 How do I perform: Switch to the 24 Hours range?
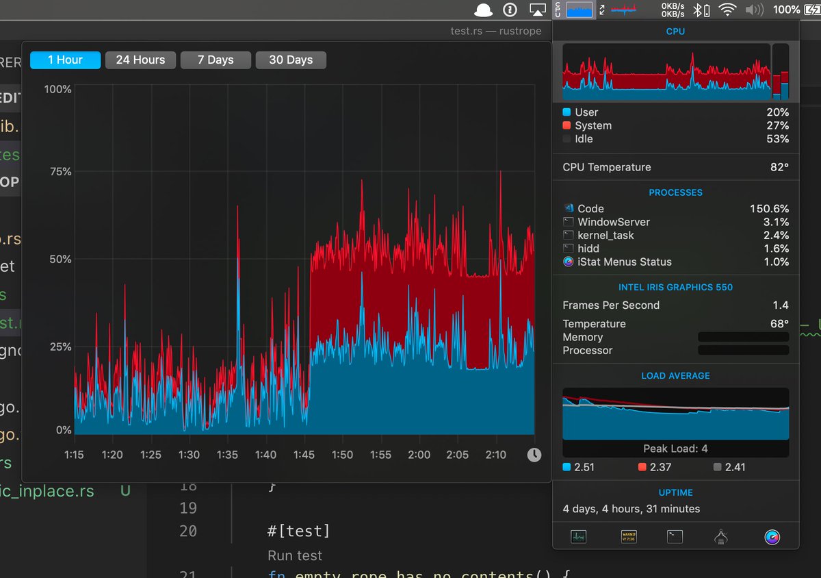point(140,60)
